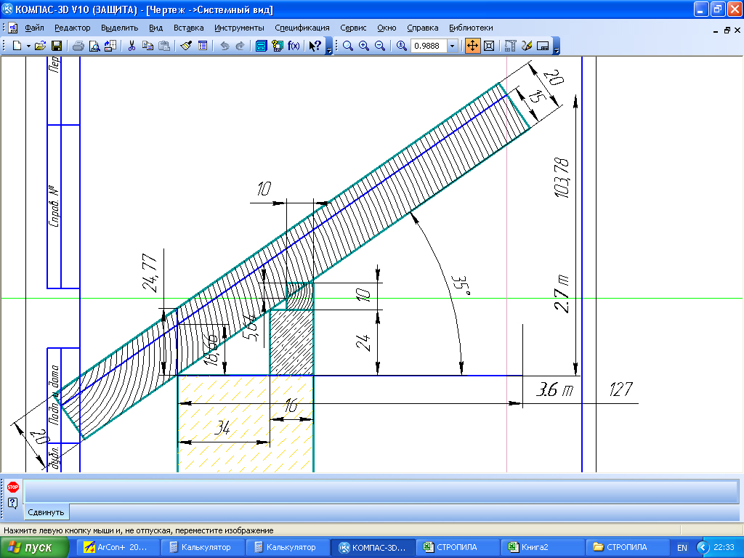This screenshot has width=744, height=558.
Task: Open the Инструменты menu
Action: point(239,28)
